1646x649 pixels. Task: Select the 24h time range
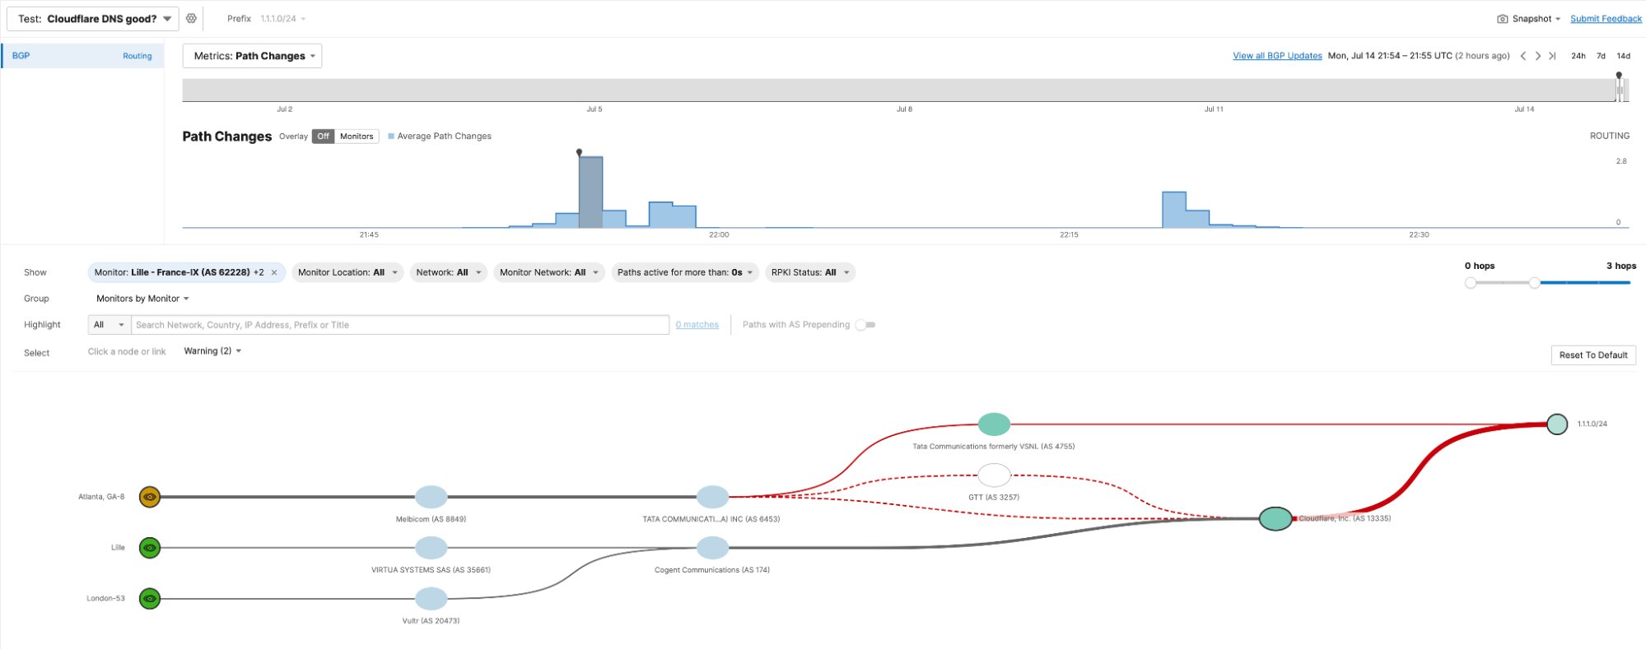[1578, 56]
